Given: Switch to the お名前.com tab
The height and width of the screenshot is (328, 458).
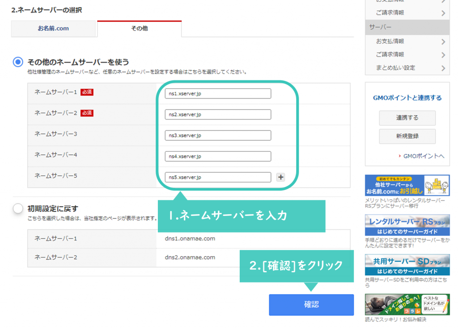Looking at the screenshot, I should [x=53, y=29].
